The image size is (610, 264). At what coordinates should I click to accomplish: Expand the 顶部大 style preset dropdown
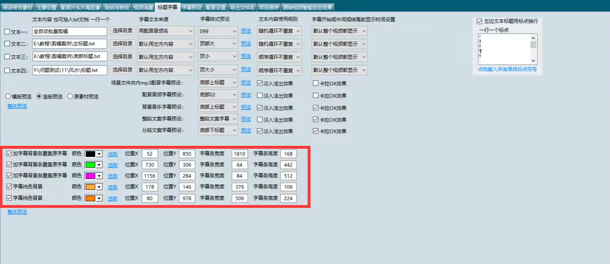click(x=218, y=44)
